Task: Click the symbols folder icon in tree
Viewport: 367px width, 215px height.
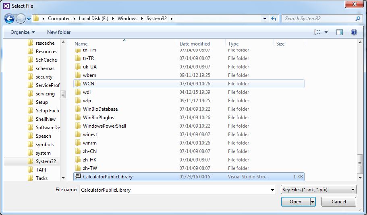Action: pyautogui.click(x=30, y=145)
